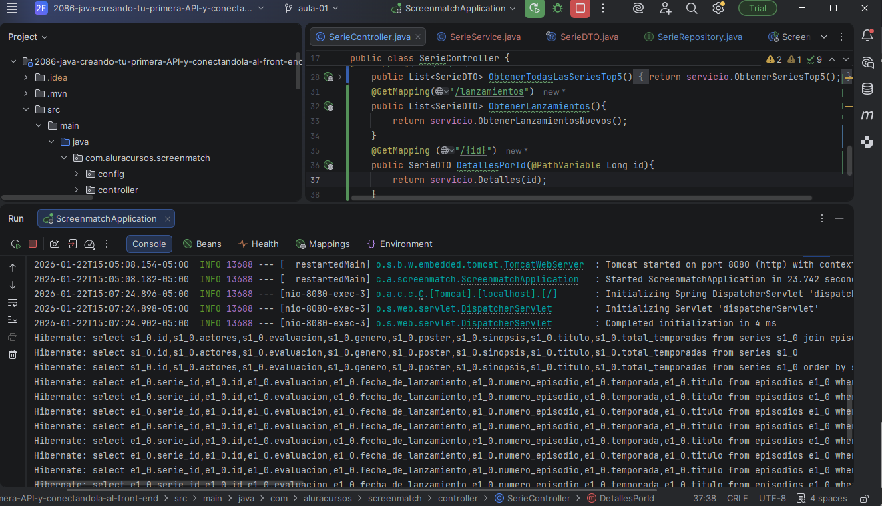Open Search Everywhere magnifier icon
Screen dimensions: 882x506
[x=692, y=9]
